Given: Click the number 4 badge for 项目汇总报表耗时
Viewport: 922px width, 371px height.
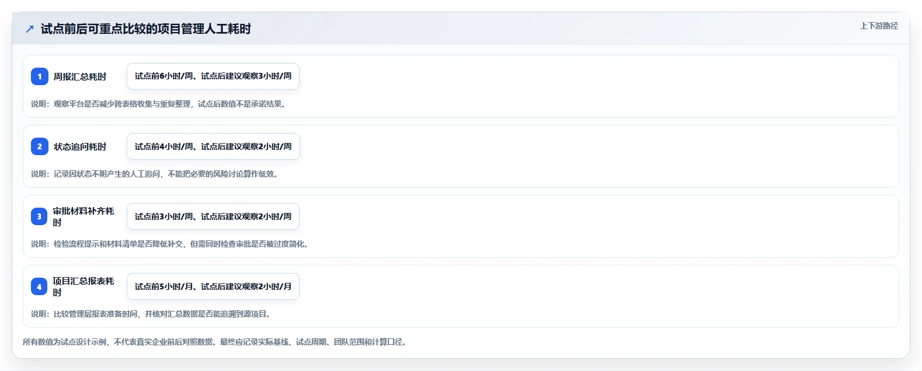Looking at the screenshot, I should coord(39,286).
